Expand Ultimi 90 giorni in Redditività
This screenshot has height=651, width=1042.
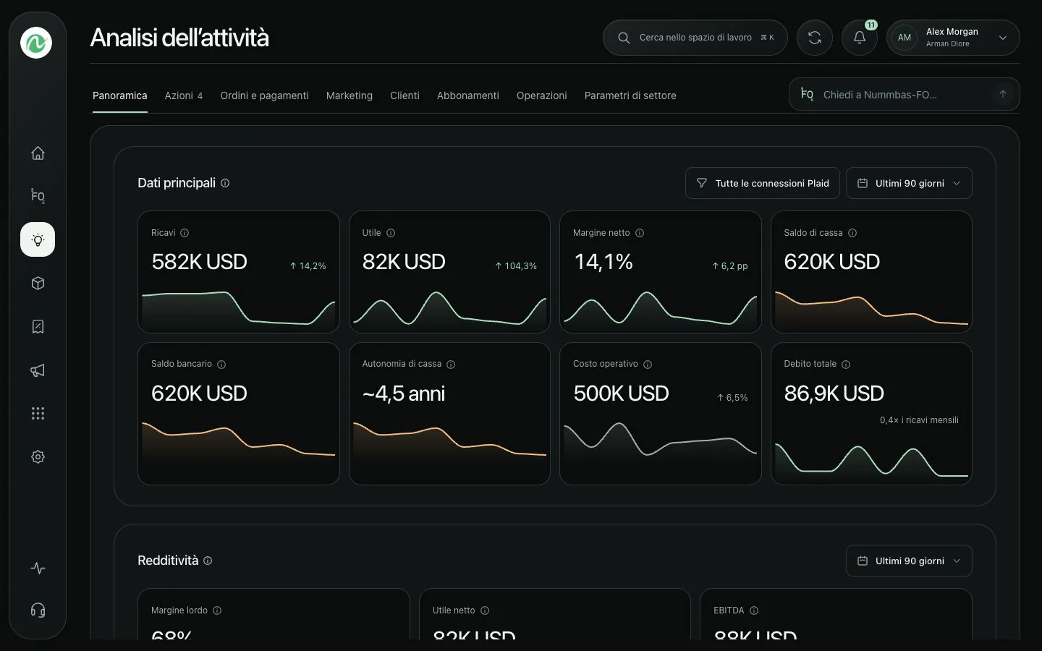909,561
